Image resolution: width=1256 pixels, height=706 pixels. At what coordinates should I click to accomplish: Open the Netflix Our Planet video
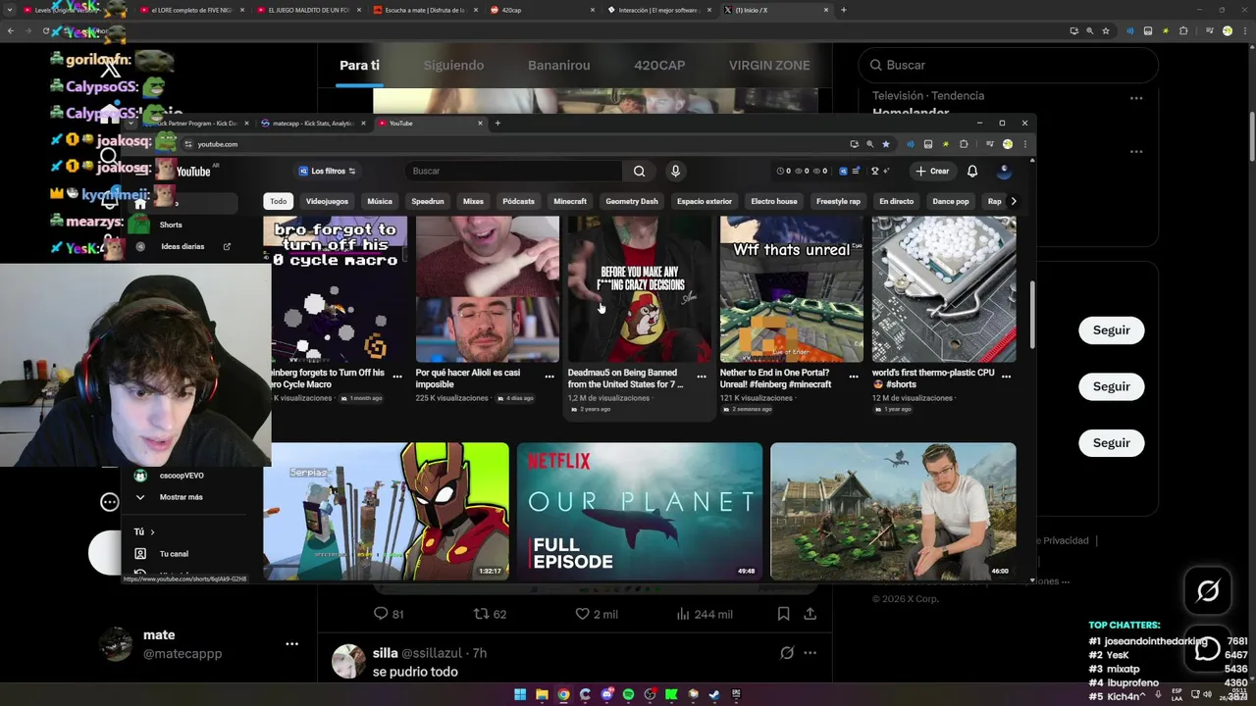[x=640, y=511]
